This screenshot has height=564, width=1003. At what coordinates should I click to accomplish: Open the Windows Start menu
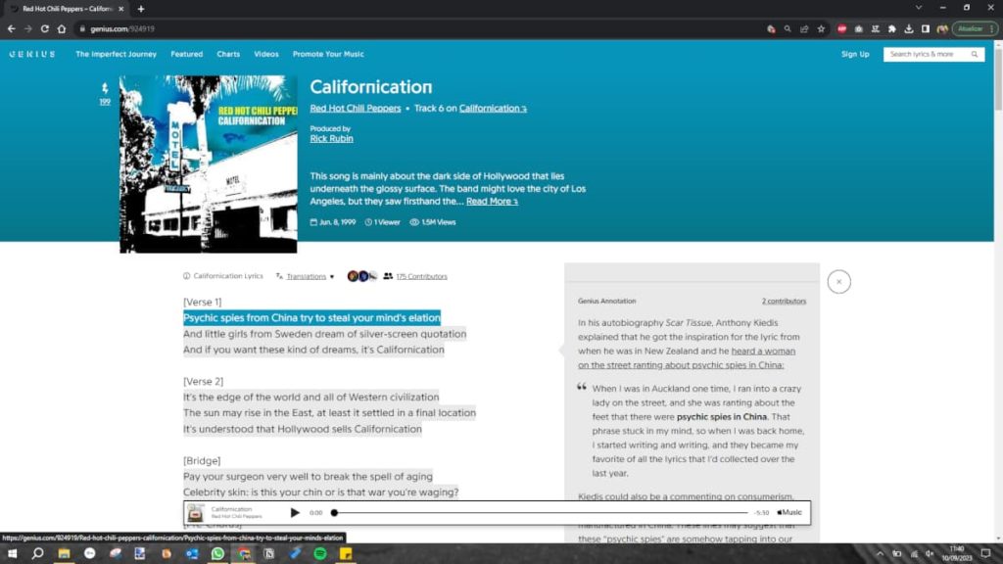point(12,553)
